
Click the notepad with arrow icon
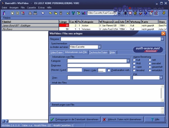pyautogui.click(x=78, y=13)
